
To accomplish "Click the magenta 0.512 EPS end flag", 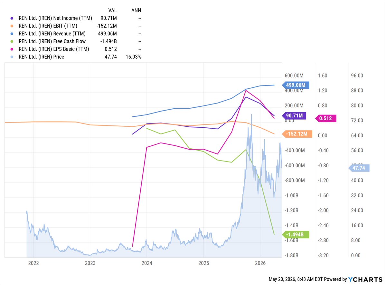I will (x=325, y=118).
